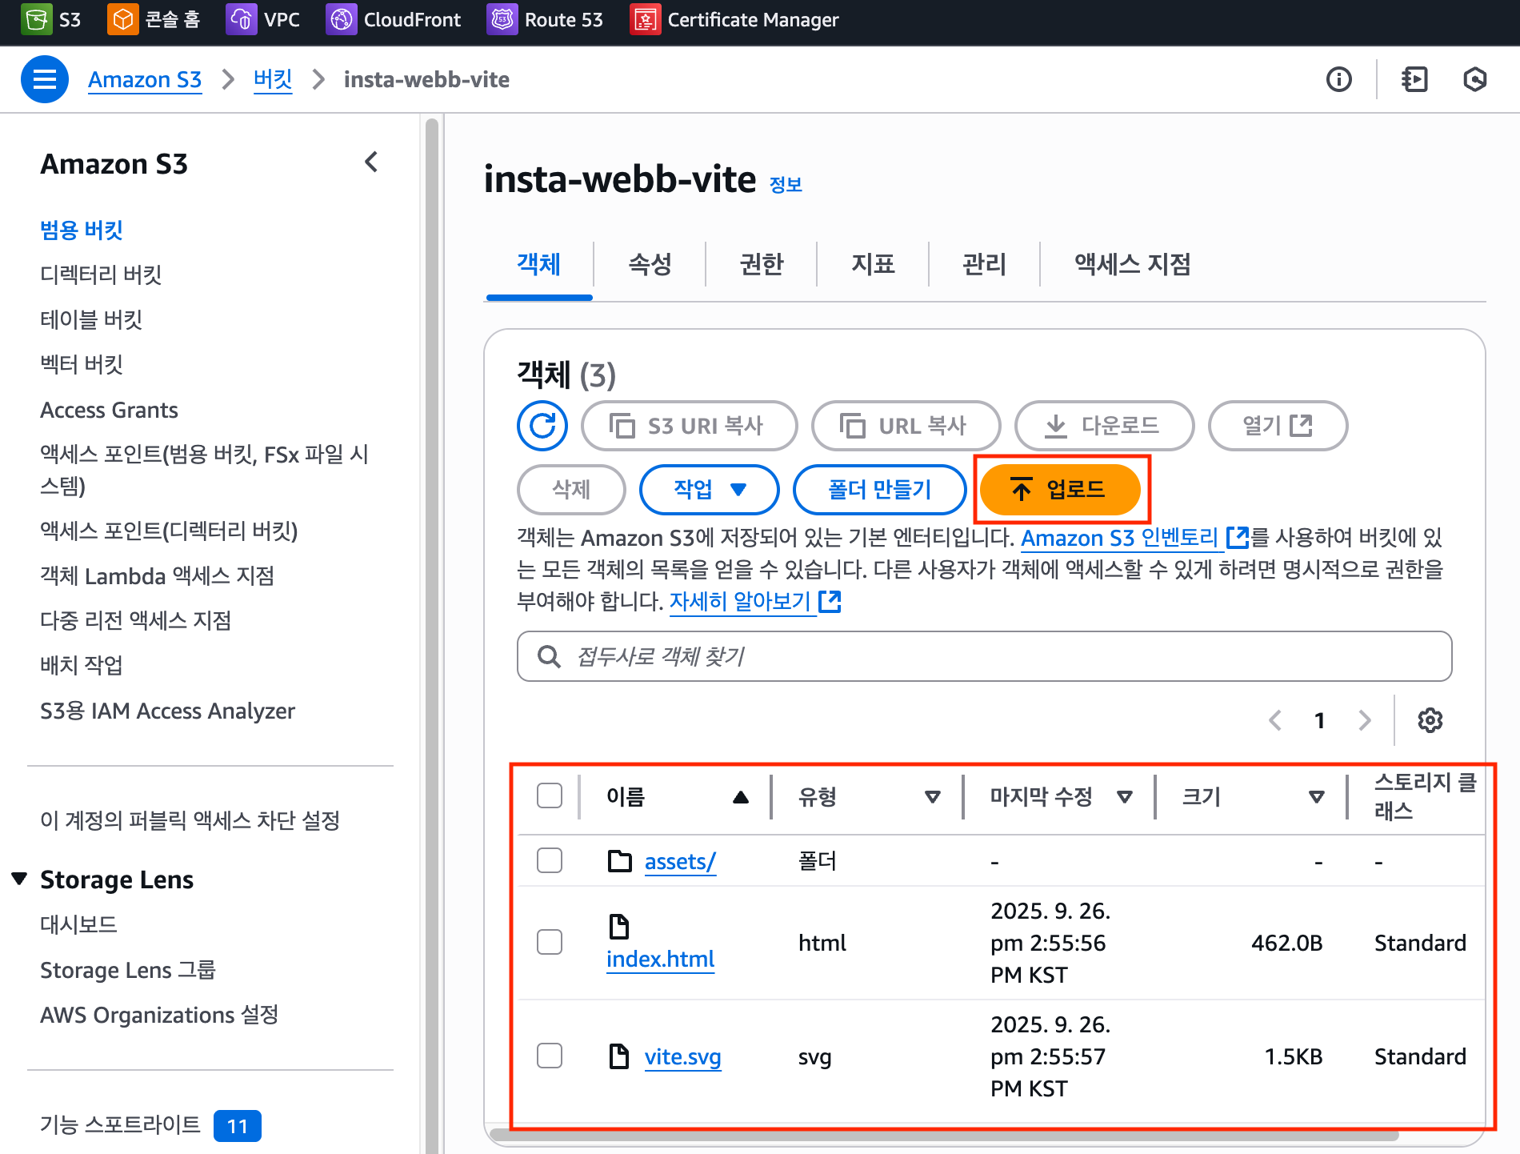The image size is (1520, 1154).
Task: Click the CloudFront service shortcut icon
Action: (x=342, y=20)
